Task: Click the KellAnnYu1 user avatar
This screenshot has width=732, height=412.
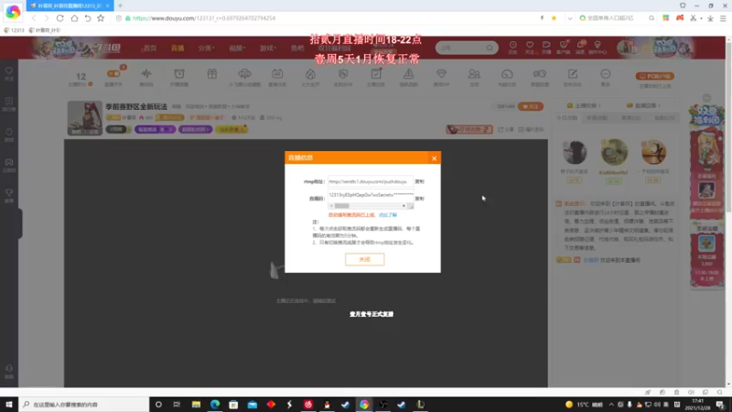Action: click(x=614, y=152)
